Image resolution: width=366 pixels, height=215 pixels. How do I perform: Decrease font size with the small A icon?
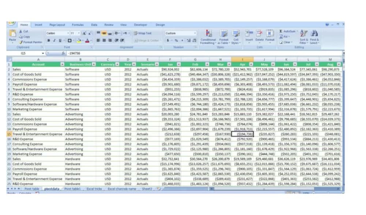tap(90, 33)
